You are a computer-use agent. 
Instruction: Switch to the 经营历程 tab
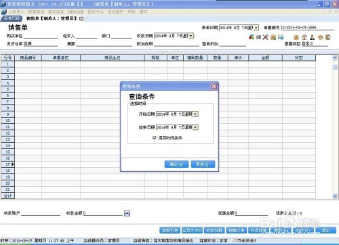pos(12,18)
